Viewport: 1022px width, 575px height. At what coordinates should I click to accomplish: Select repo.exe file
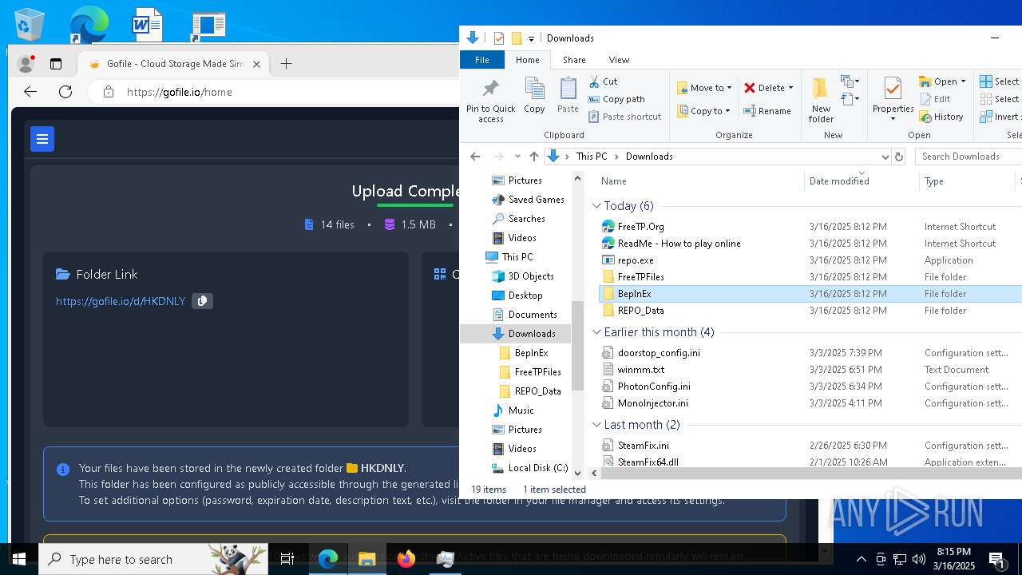coord(636,260)
